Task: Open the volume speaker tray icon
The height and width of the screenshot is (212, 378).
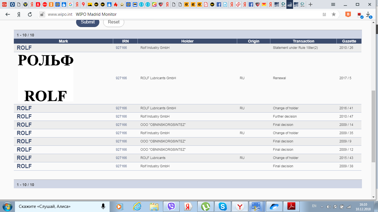Action: click(328, 206)
